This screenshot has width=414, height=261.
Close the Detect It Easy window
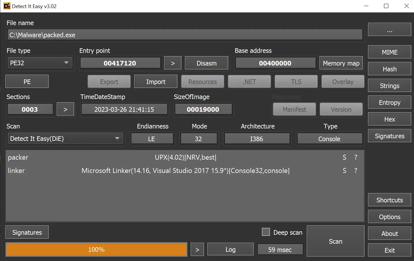pos(406,6)
